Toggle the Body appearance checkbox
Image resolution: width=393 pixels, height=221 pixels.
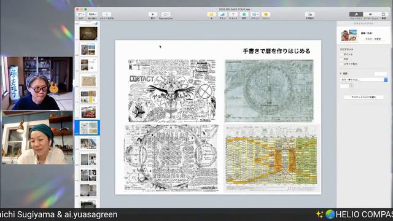(x=342, y=59)
